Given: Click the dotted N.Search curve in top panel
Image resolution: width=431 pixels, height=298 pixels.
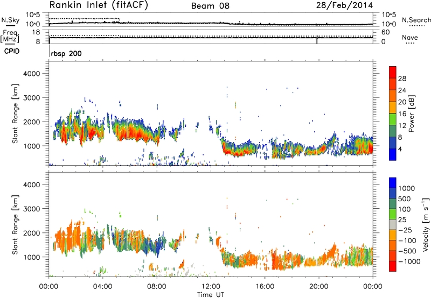Looking at the screenshot, I should click(x=84, y=19).
